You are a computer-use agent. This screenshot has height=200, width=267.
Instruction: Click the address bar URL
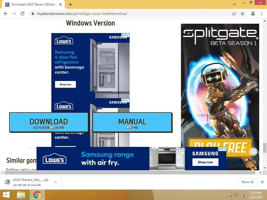coord(82,14)
